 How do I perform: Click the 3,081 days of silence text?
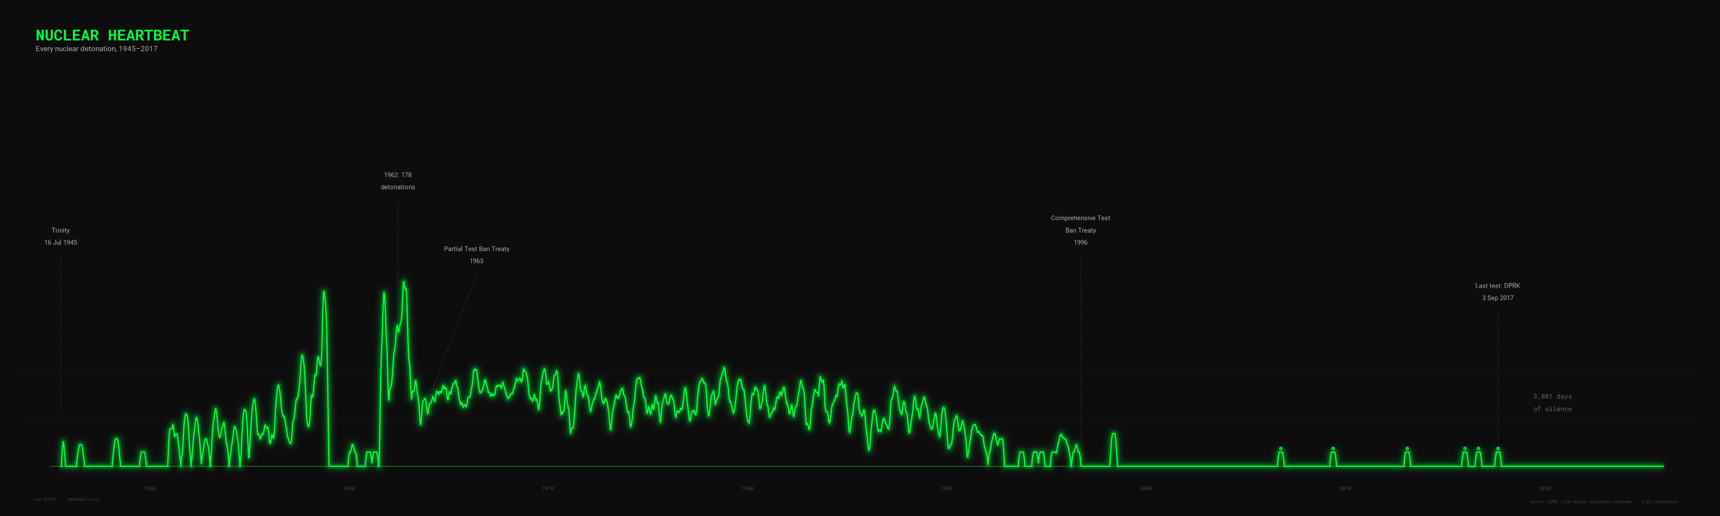click(x=1552, y=402)
